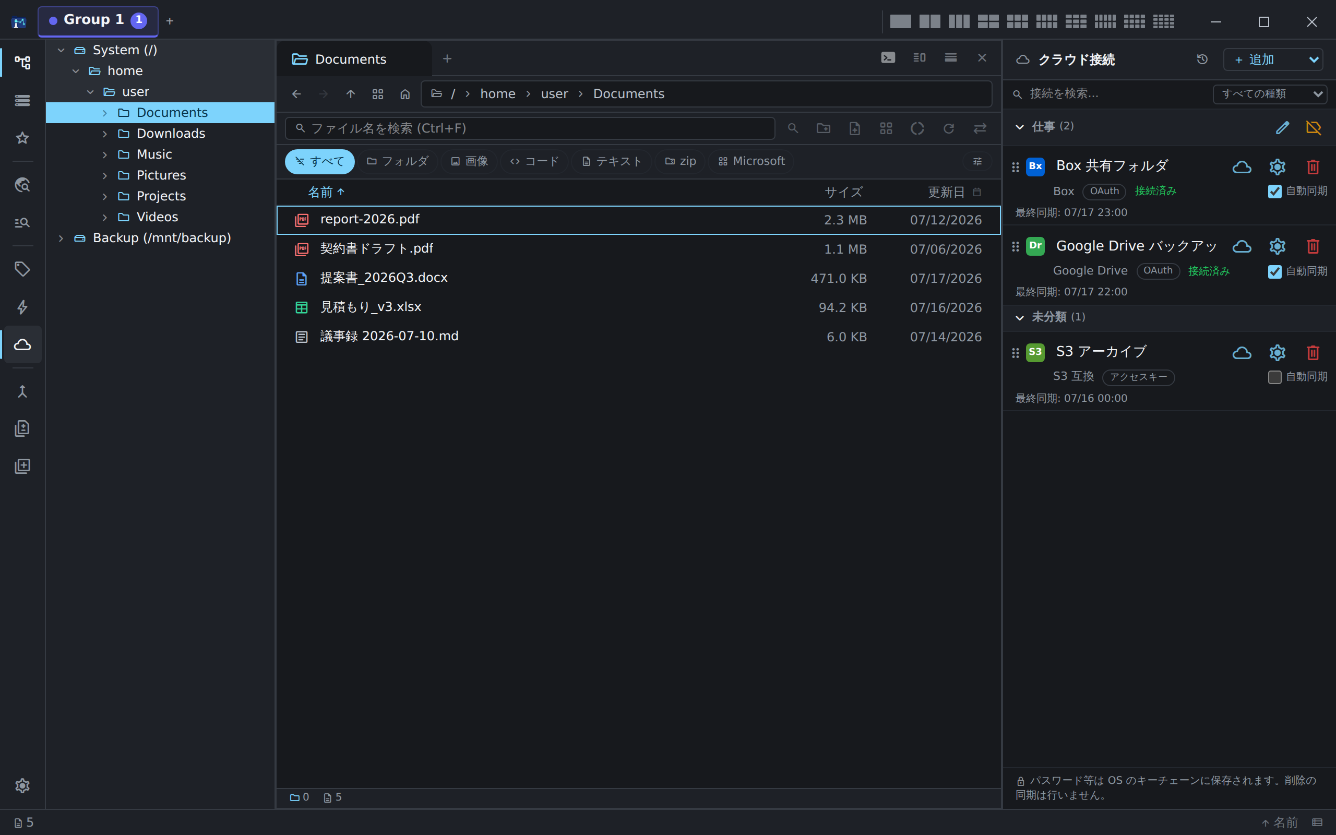Select the すべて filter chip

click(319, 161)
